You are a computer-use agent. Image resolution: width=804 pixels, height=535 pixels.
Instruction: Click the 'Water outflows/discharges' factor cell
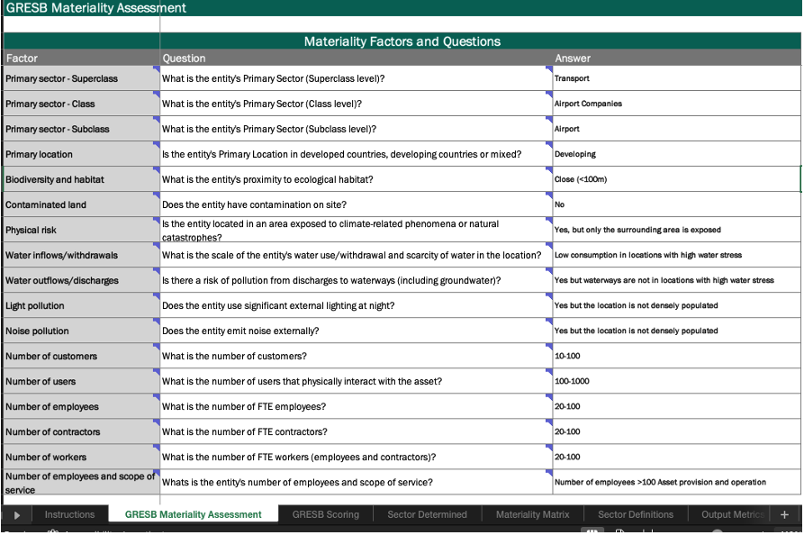tap(82, 280)
